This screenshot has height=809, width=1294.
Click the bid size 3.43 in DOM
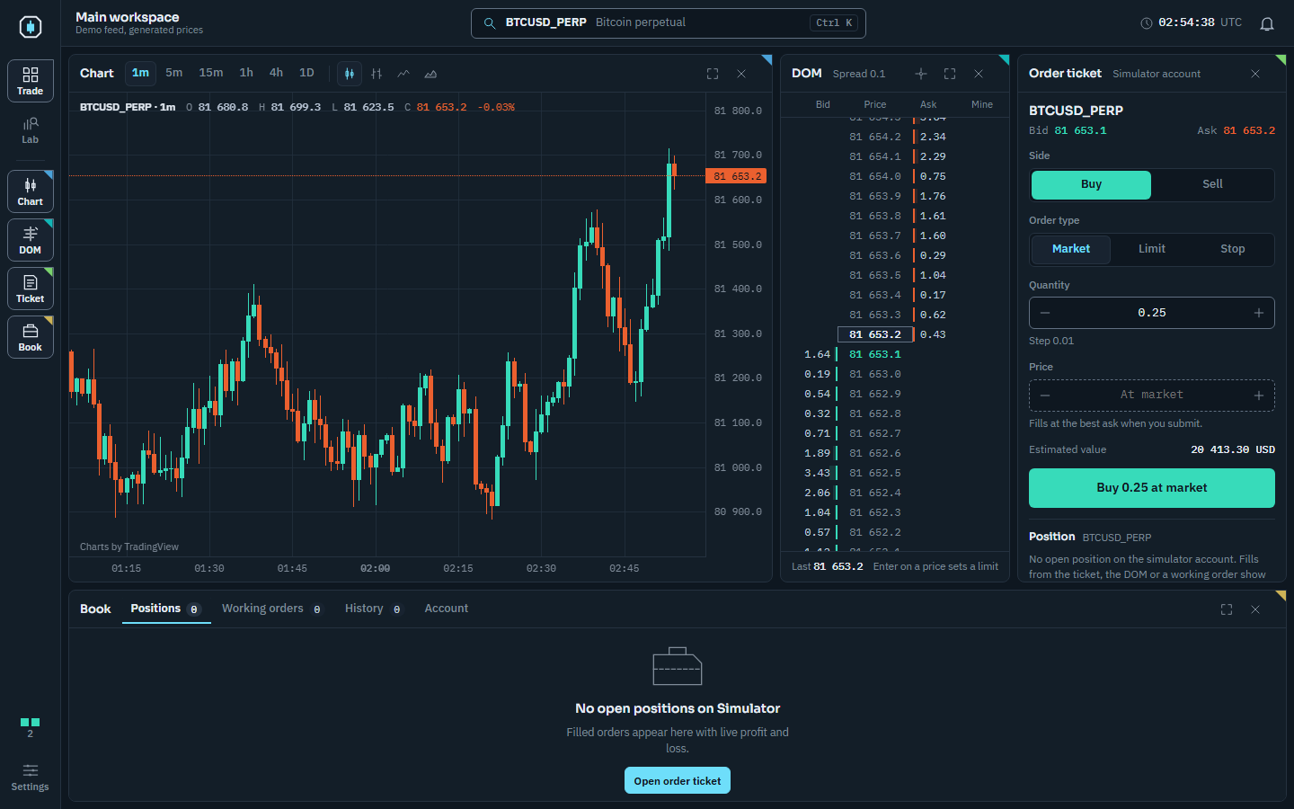pos(818,473)
